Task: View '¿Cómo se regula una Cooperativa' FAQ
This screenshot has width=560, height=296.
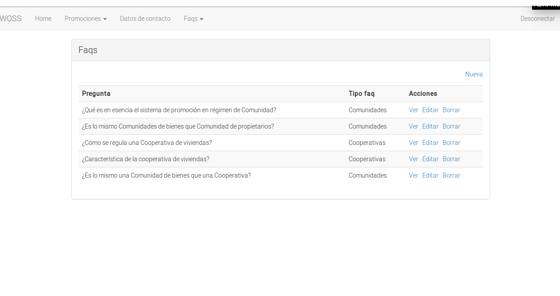Action: (413, 143)
